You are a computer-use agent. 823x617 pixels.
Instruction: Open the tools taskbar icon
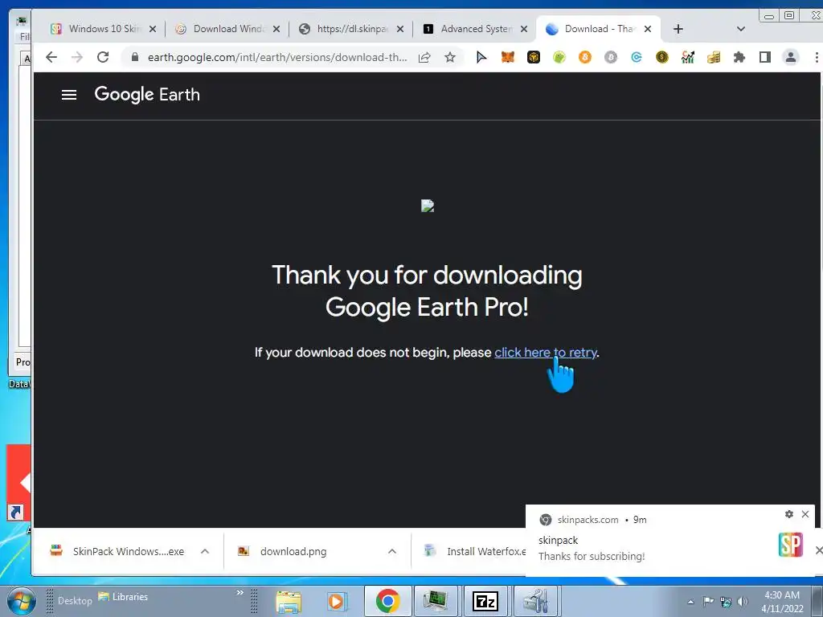pyautogui.click(x=536, y=601)
